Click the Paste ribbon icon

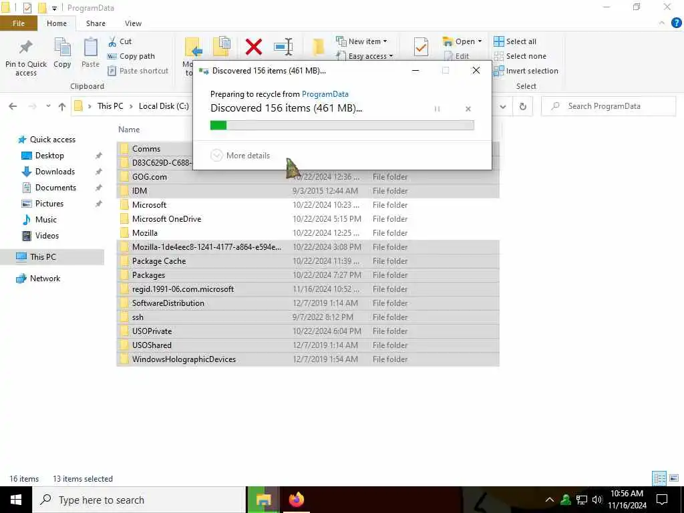91,47
